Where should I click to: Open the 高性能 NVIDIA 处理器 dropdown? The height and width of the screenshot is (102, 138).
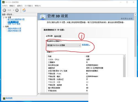tap(64, 45)
